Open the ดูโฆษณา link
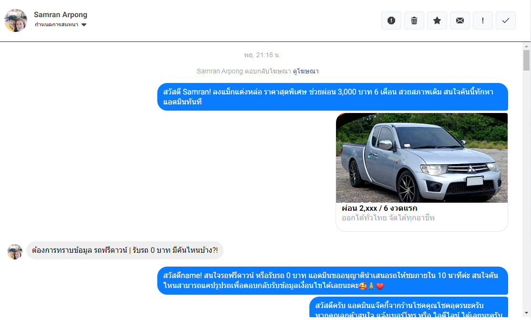 [x=306, y=71]
